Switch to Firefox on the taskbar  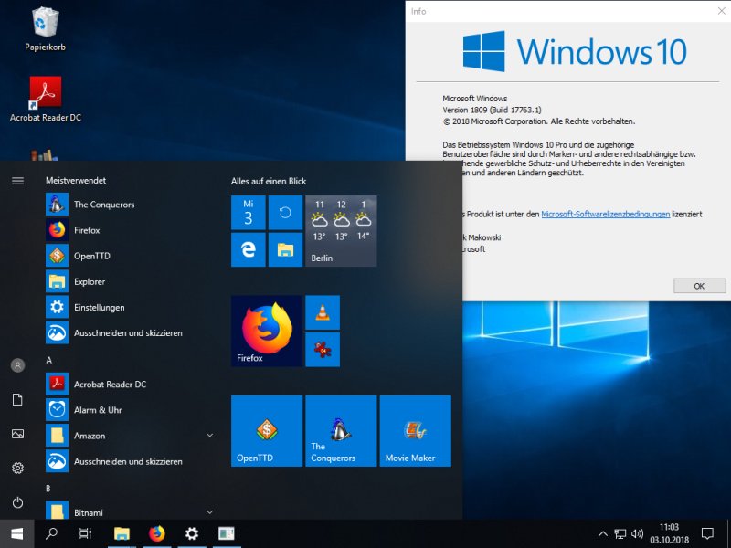pos(156,533)
